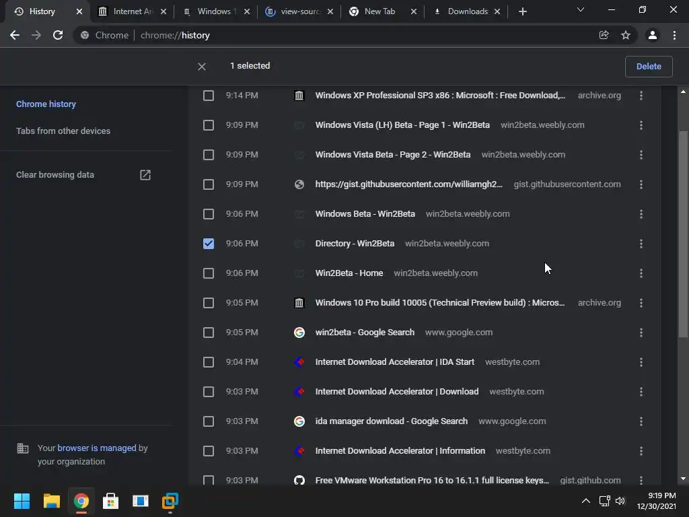Click the VMware icon in taskbar
689x517 pixels.
pyautogui.click(x=170, y=501)
